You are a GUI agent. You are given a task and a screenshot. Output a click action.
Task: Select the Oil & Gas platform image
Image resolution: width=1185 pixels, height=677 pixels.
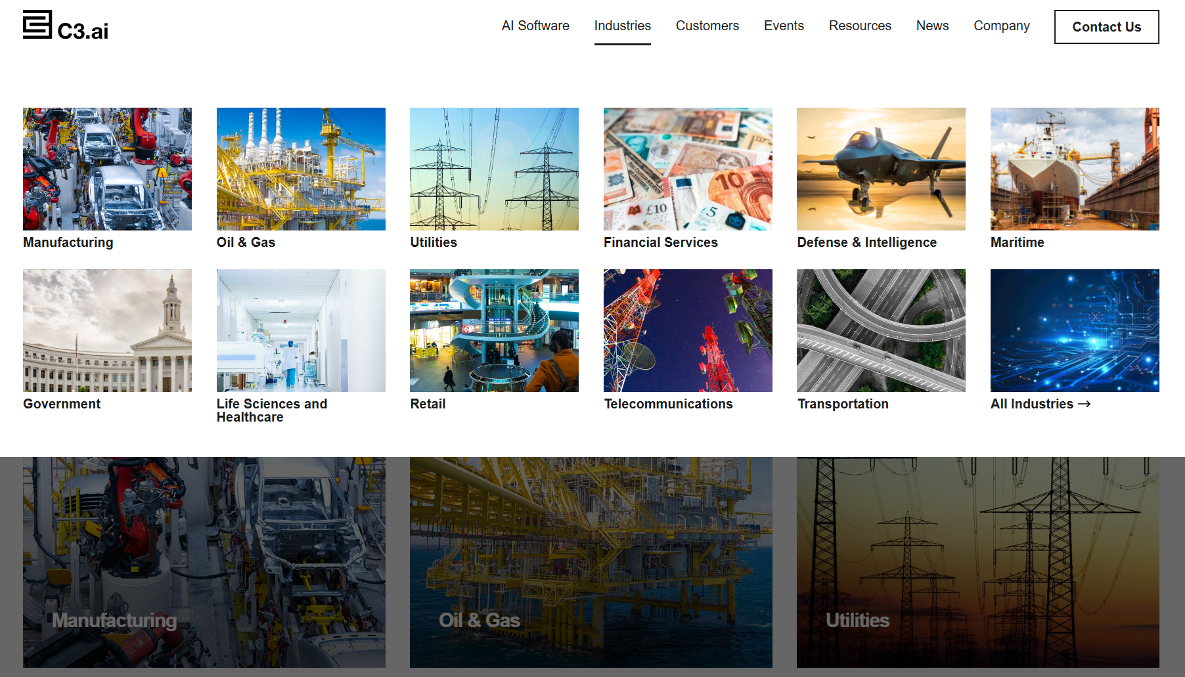click(301, 169)
